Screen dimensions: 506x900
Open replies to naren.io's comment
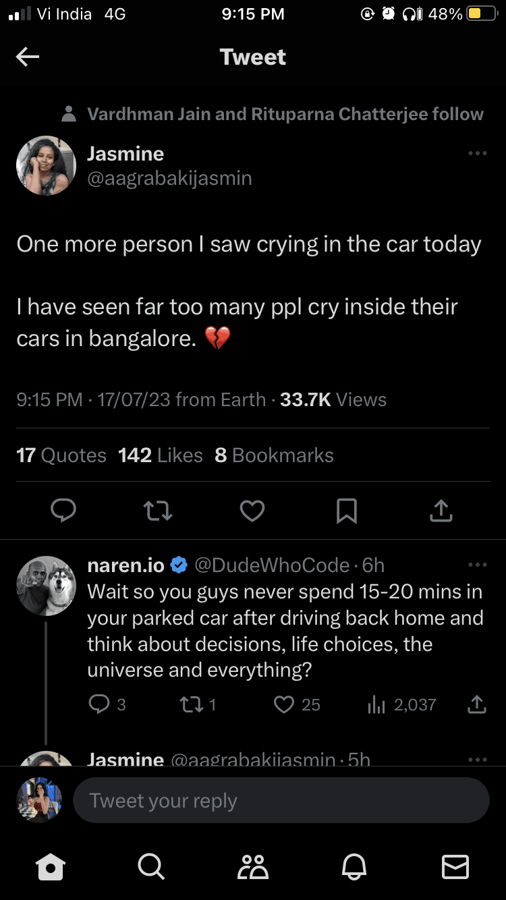coord(99,704)
